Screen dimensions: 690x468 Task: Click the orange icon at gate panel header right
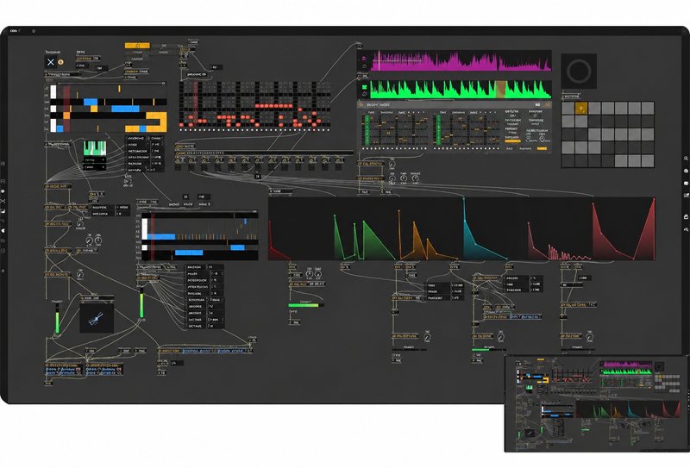[x=548, y=104]
